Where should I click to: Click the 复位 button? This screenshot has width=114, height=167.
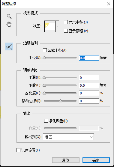coord(66,160)
